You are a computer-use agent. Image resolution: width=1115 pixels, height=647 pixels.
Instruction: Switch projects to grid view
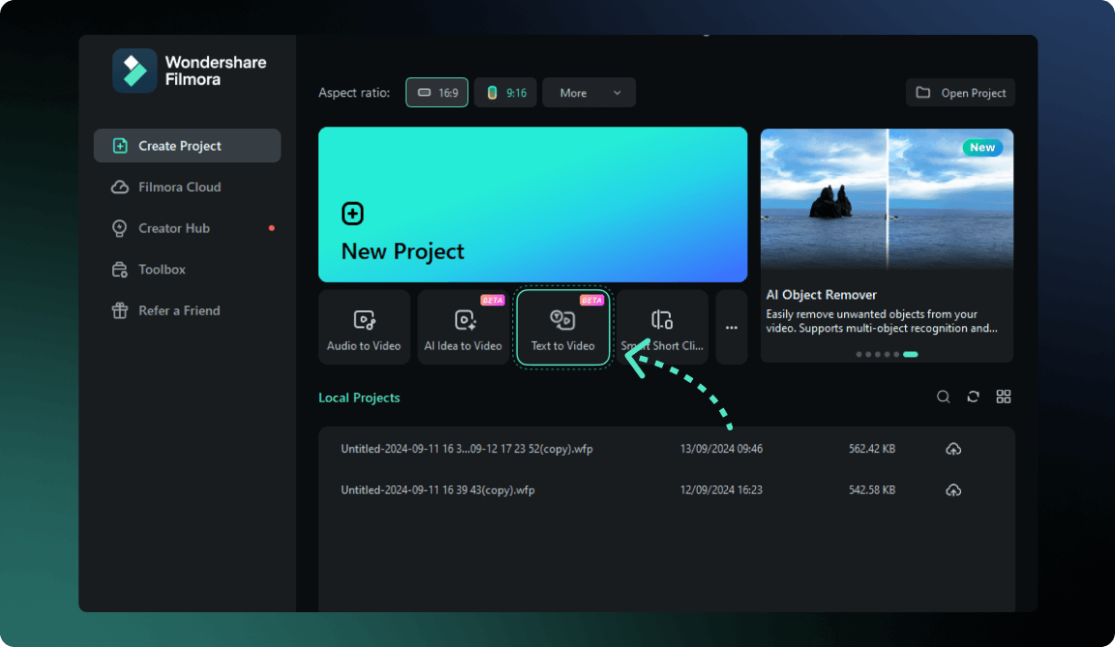[x=1004, y=397]
